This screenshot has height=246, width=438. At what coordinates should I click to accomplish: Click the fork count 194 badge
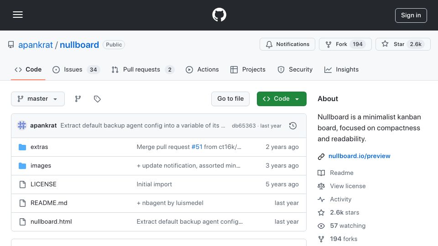pos(358,44)
